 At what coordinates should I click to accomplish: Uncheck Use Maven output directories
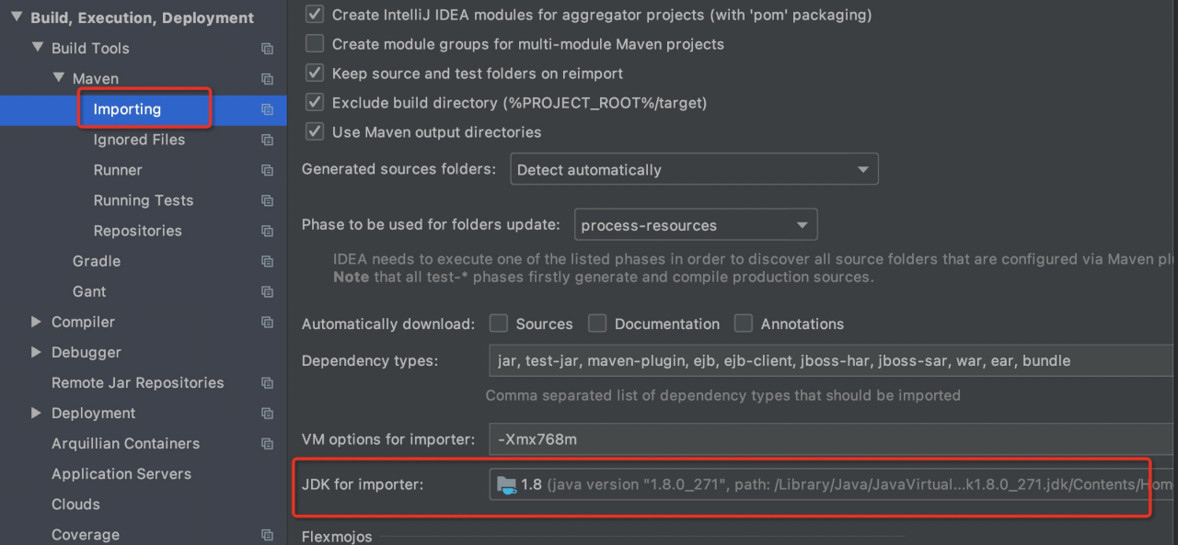(315, 132)
